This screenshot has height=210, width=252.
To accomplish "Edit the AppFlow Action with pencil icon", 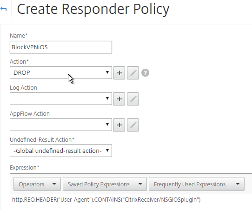I will pos(133,125).
